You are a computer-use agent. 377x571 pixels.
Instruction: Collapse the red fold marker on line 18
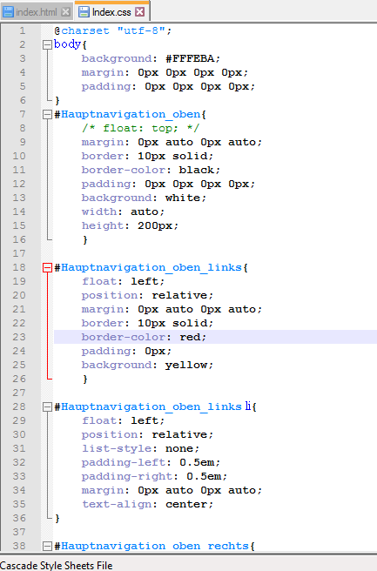pos(47,268)
